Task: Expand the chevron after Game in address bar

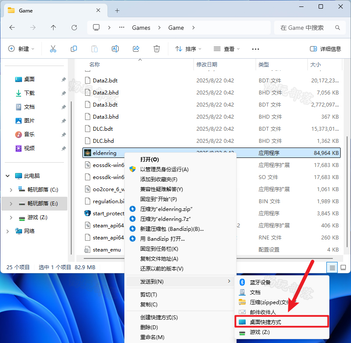Action: click(193, 28)
